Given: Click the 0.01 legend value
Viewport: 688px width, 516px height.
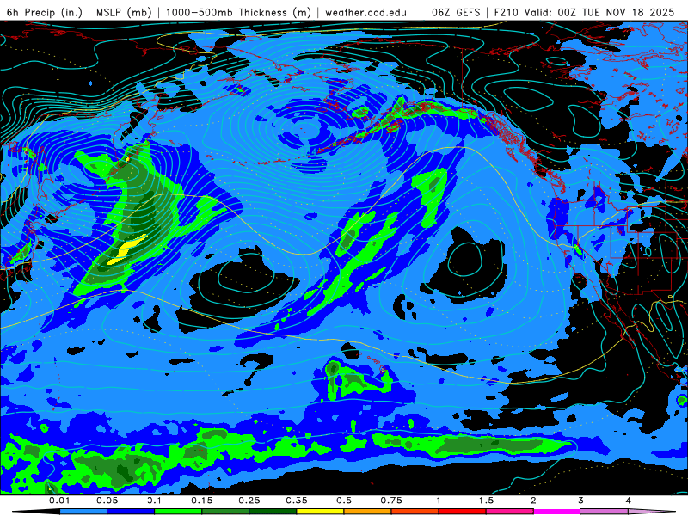Looking at the screenshot, I should (59, 501).
